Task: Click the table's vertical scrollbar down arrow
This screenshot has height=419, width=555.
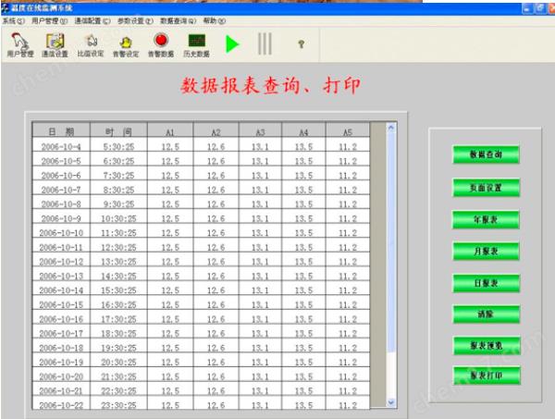Action: click(x=391, y=403)
